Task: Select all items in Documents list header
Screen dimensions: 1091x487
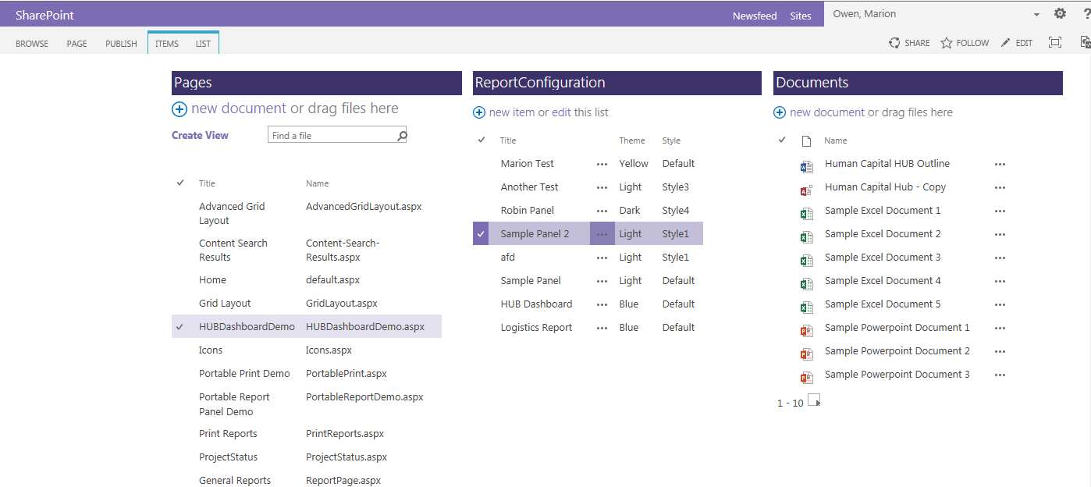Action: pyautogui.click(x=782, y=140)
